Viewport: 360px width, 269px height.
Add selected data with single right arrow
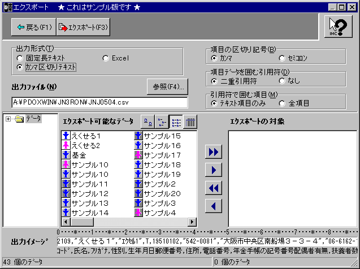pos(213,170)
